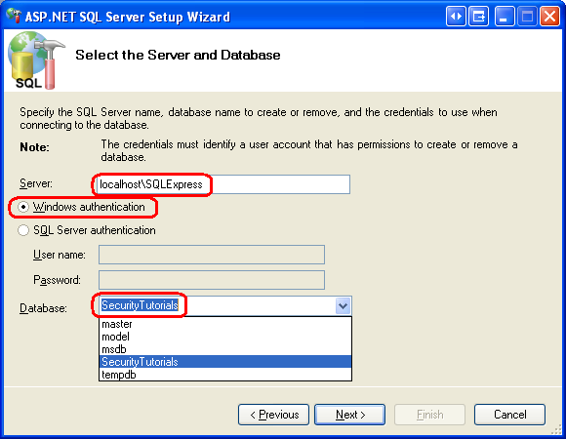This screenshot has width=566, height=439.
Task: Select SQL Server authentication radio button
Action: pos(23,230)
